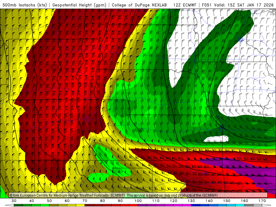Click the 'F051 Valid: 15Z SAT JAN 17 2026' text
Viewport: 276px width, 207px height.
(238, 5)
